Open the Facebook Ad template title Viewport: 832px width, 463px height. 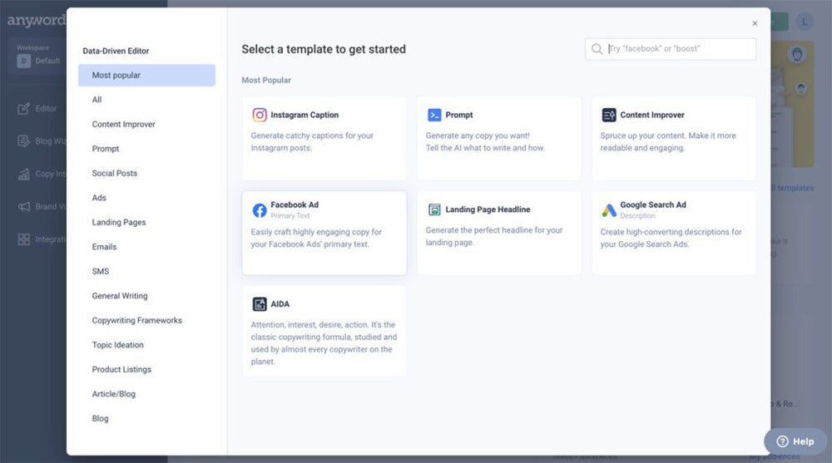(x=295, y=204)
